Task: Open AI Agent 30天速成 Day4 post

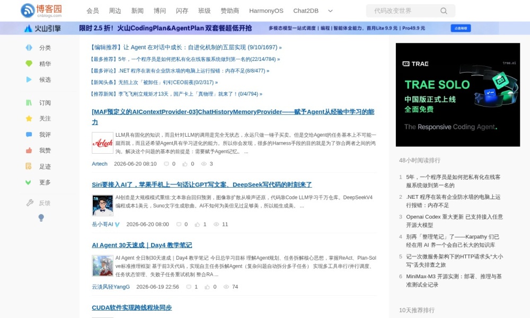Action: coord(142,245)
